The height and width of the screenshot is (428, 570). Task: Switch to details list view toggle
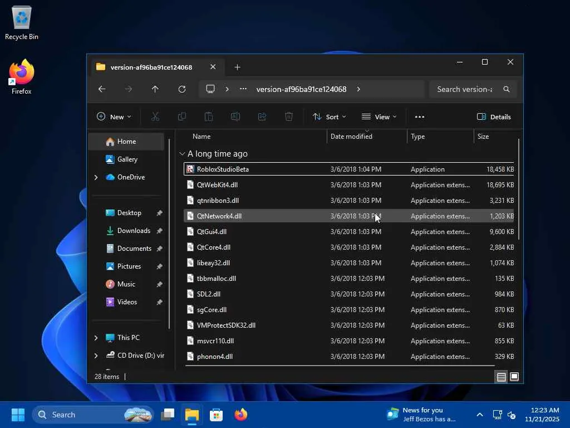(502, 377)
